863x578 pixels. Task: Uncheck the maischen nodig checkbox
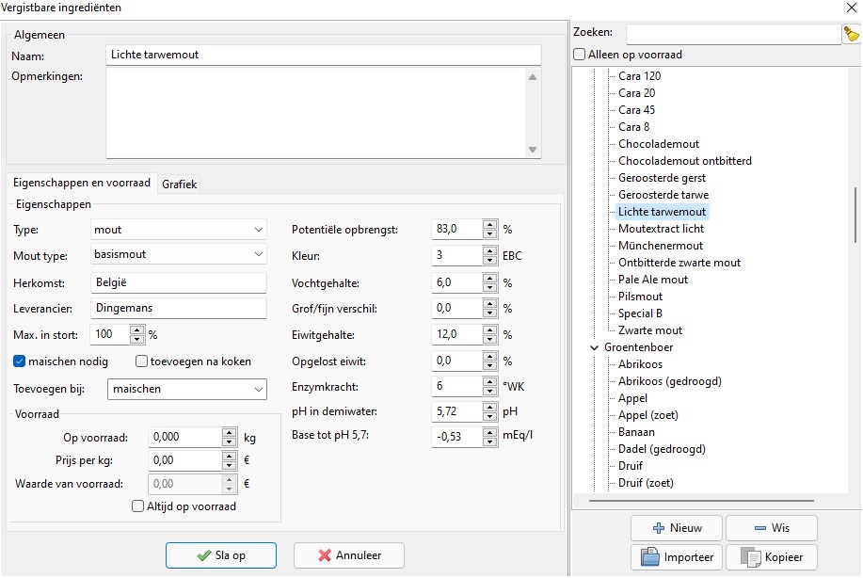[x=20, y=361]
